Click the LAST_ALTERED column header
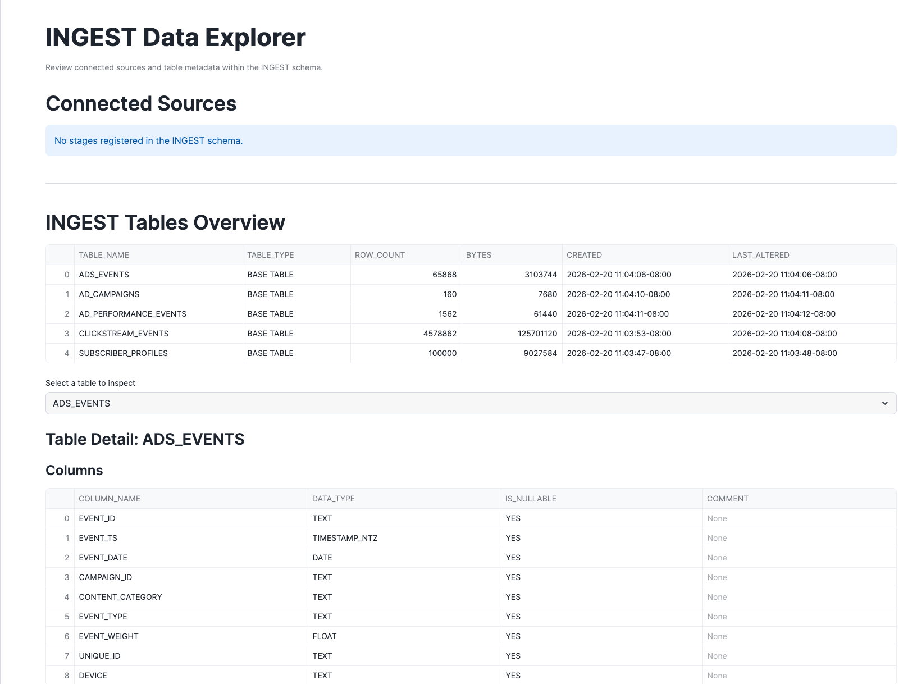The height and width of the screenshot is (684, 917). click(758, 254)
